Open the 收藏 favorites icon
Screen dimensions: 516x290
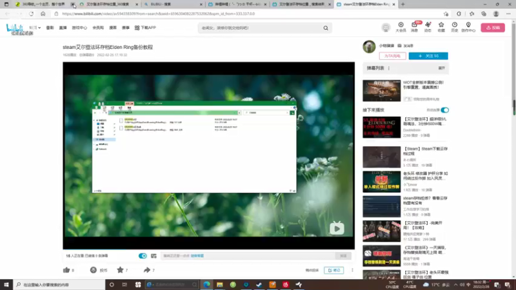point(441,27)
